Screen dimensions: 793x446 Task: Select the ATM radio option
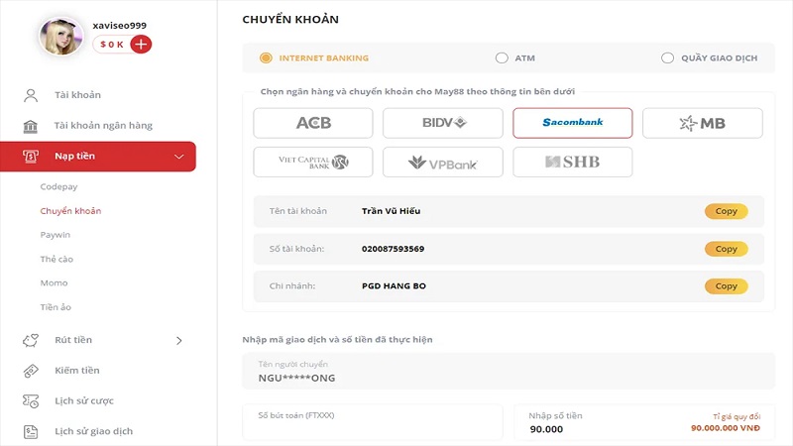(502, 58)
